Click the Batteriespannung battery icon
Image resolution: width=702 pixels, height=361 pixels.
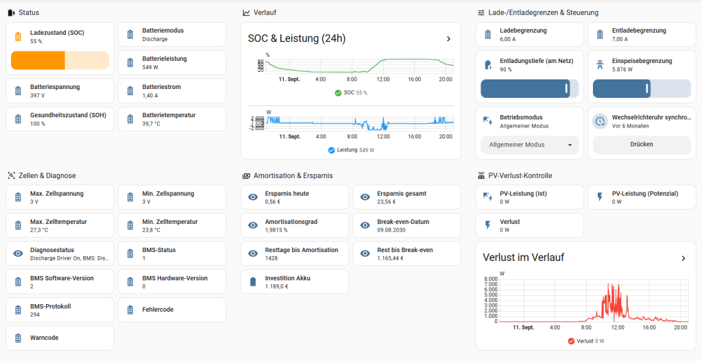tap(18, 91)
